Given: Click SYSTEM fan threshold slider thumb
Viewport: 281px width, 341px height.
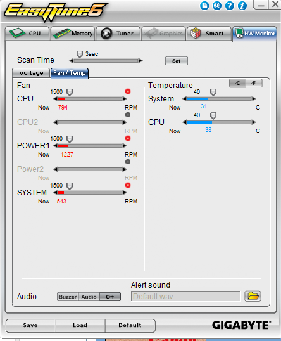Looking at the screenshot, I should (70, 186).
